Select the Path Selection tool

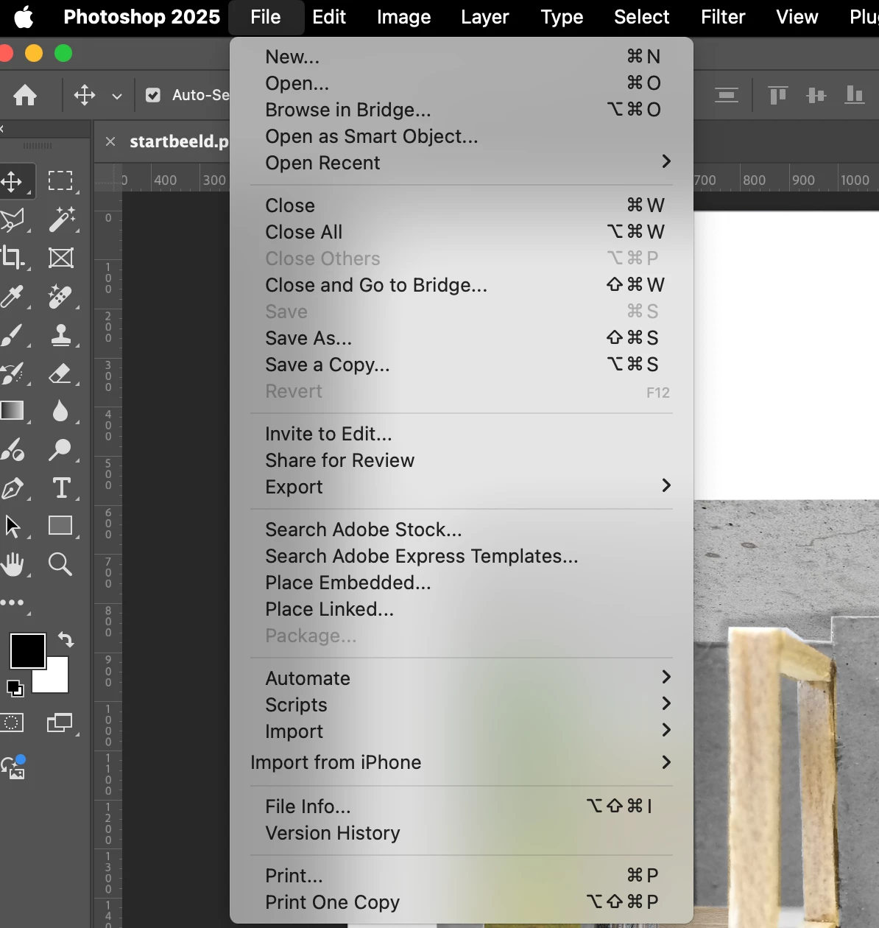coord(13,526)
